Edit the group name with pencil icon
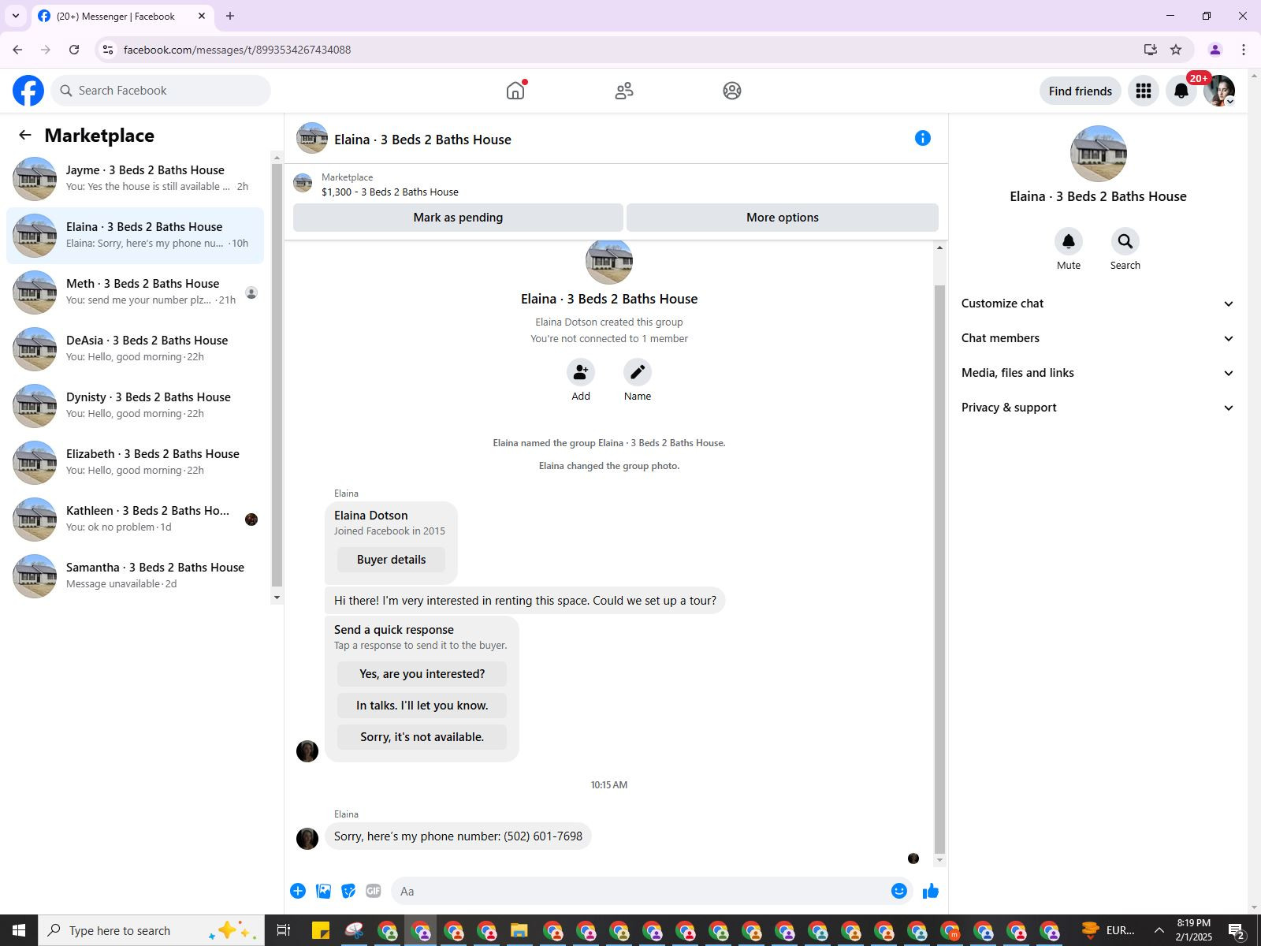 coord(638,372)
